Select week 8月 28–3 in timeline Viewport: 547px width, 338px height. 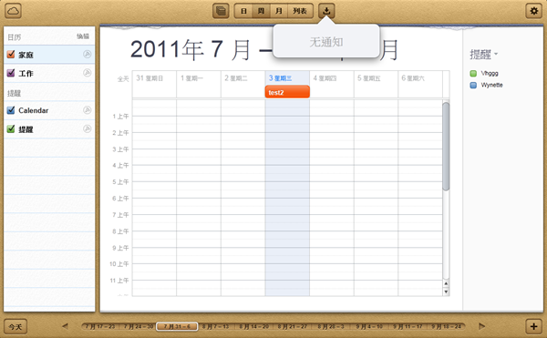point(331,326)
